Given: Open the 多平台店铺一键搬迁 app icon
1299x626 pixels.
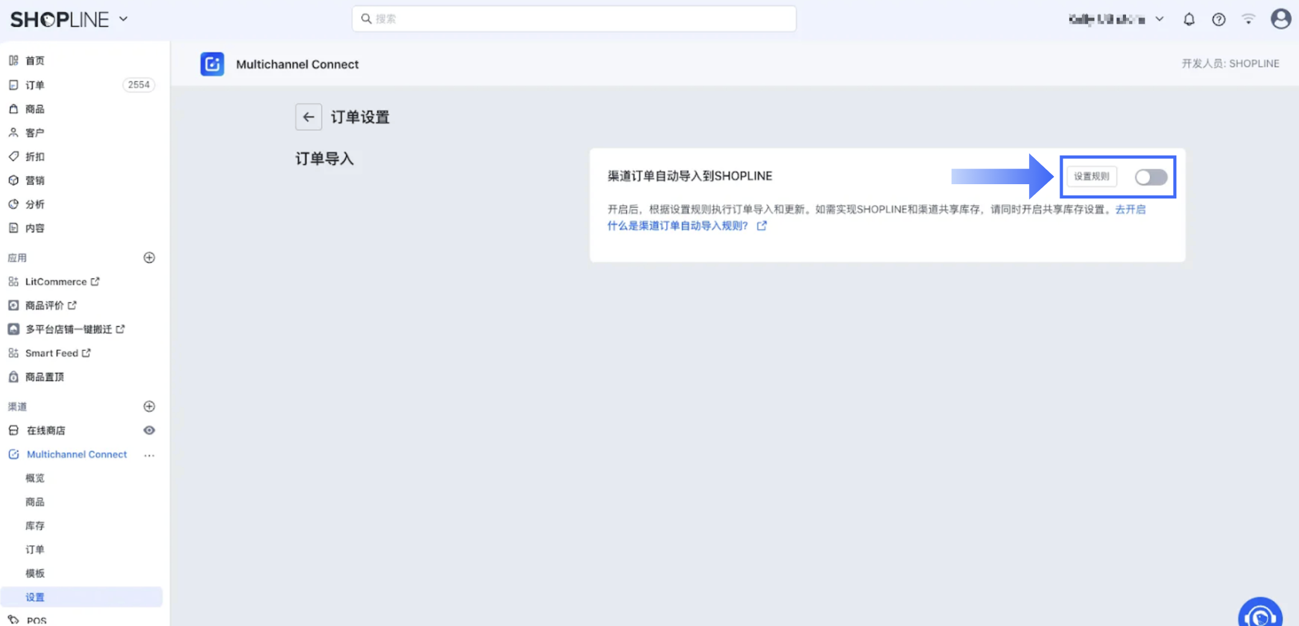Looking at the screenshot, I should [14, 329].
